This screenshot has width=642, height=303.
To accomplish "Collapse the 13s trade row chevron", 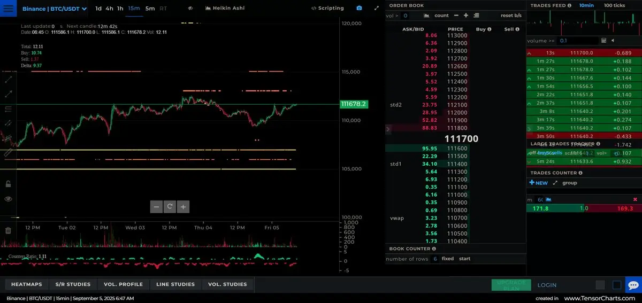I will [529, 53].
